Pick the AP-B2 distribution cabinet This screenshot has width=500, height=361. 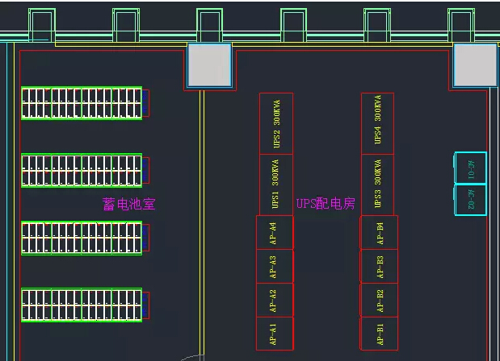(x=379, y=300)
